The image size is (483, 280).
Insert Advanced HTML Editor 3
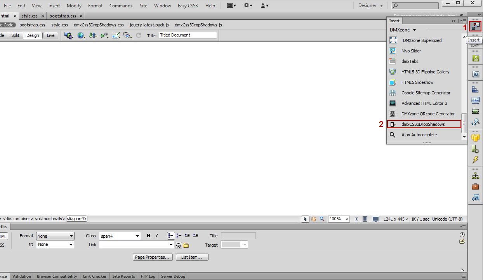coord(424,103)
